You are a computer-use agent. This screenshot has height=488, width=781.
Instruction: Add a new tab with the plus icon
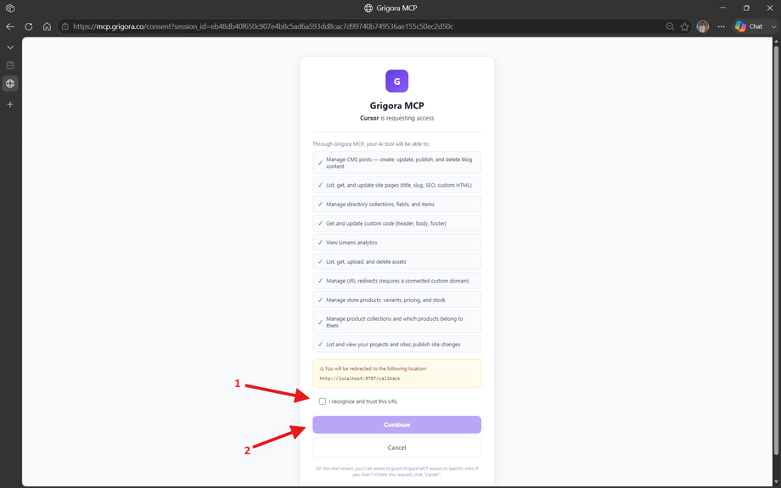tap(10, 104)
